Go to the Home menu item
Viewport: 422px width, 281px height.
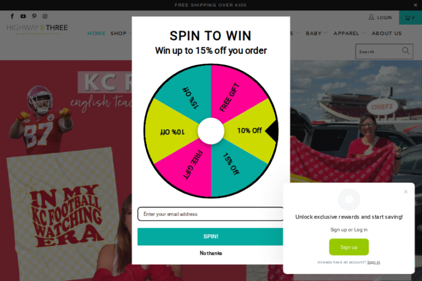tap(96, 33)
